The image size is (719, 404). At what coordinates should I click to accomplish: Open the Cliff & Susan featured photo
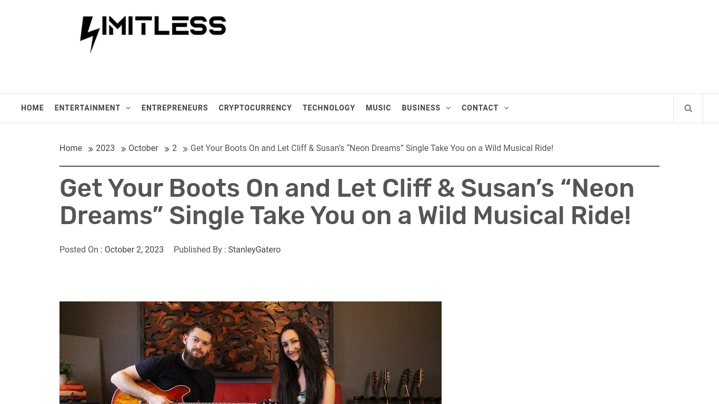click(x=251, y=352)
